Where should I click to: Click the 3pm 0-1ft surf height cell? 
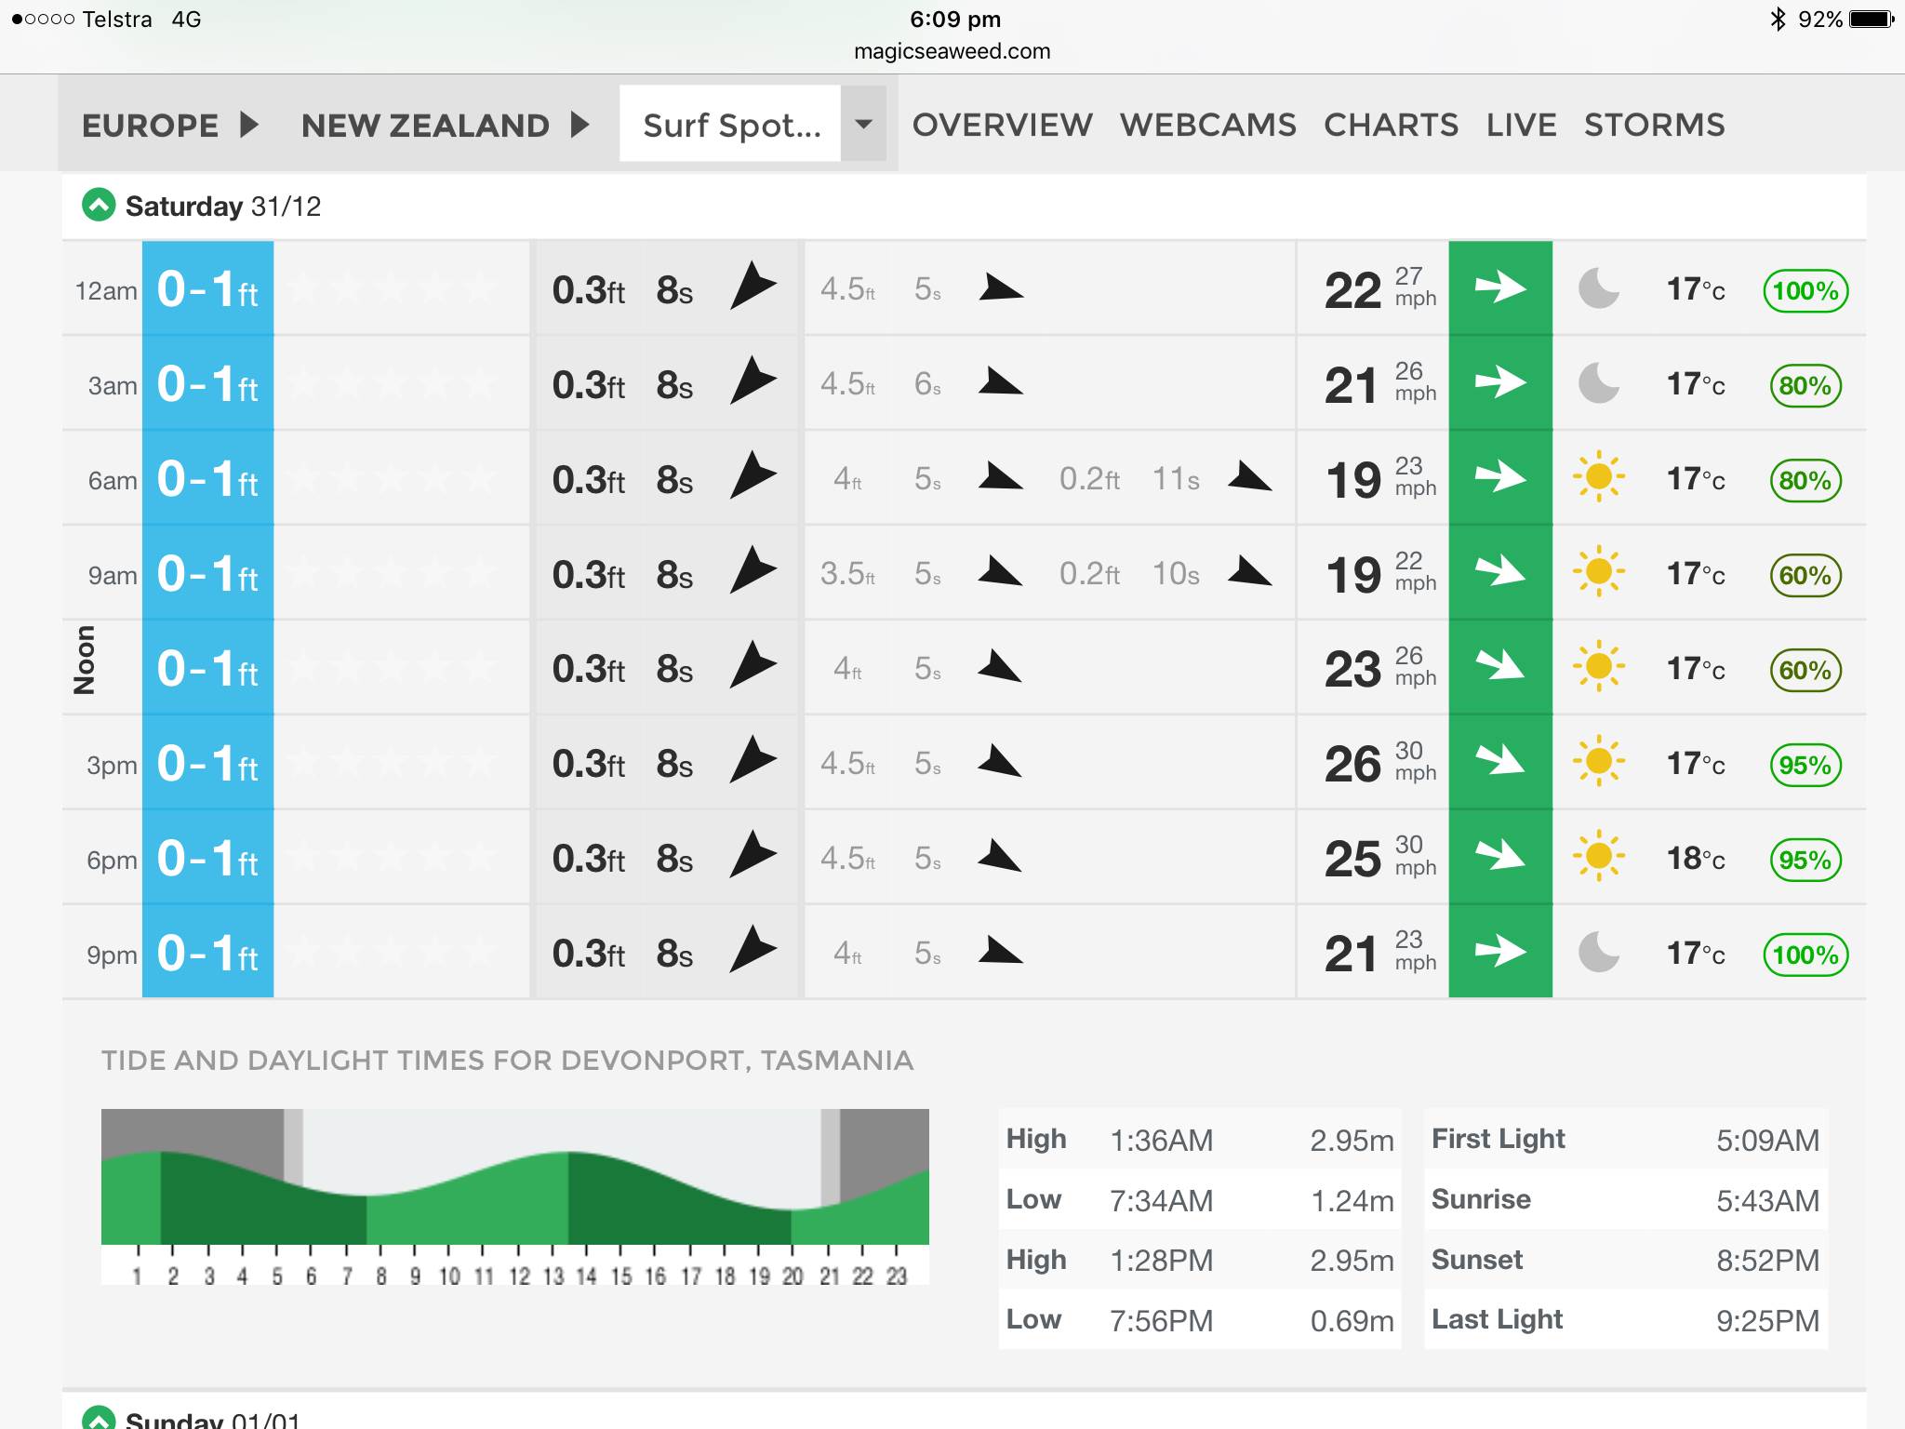pyautogui.click(x=207, y=764)
